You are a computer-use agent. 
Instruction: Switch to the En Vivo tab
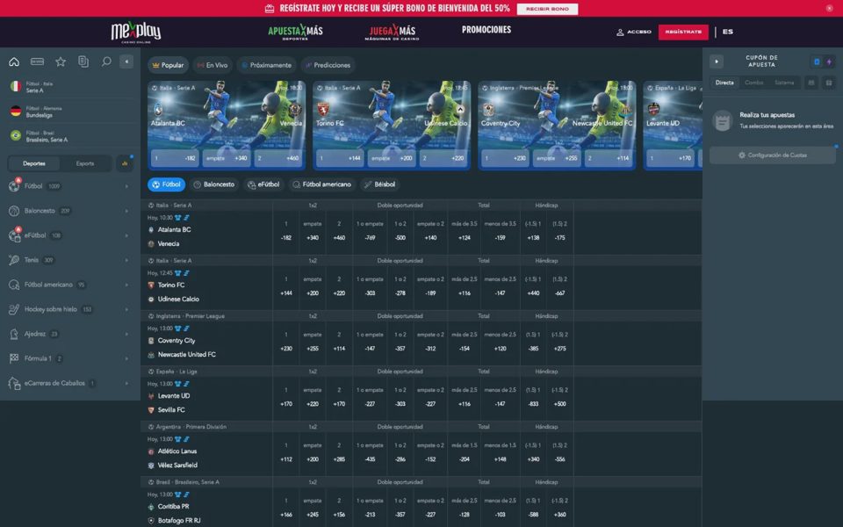pos(212,65)
